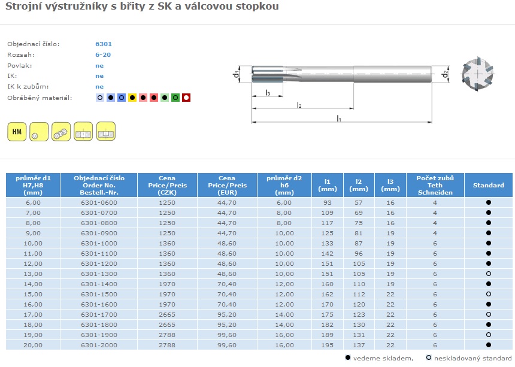Image resolution: width=515 pixels, height=367 pixels.
Task: Select order number 6301-1600
Action: [x=99, y=304]
